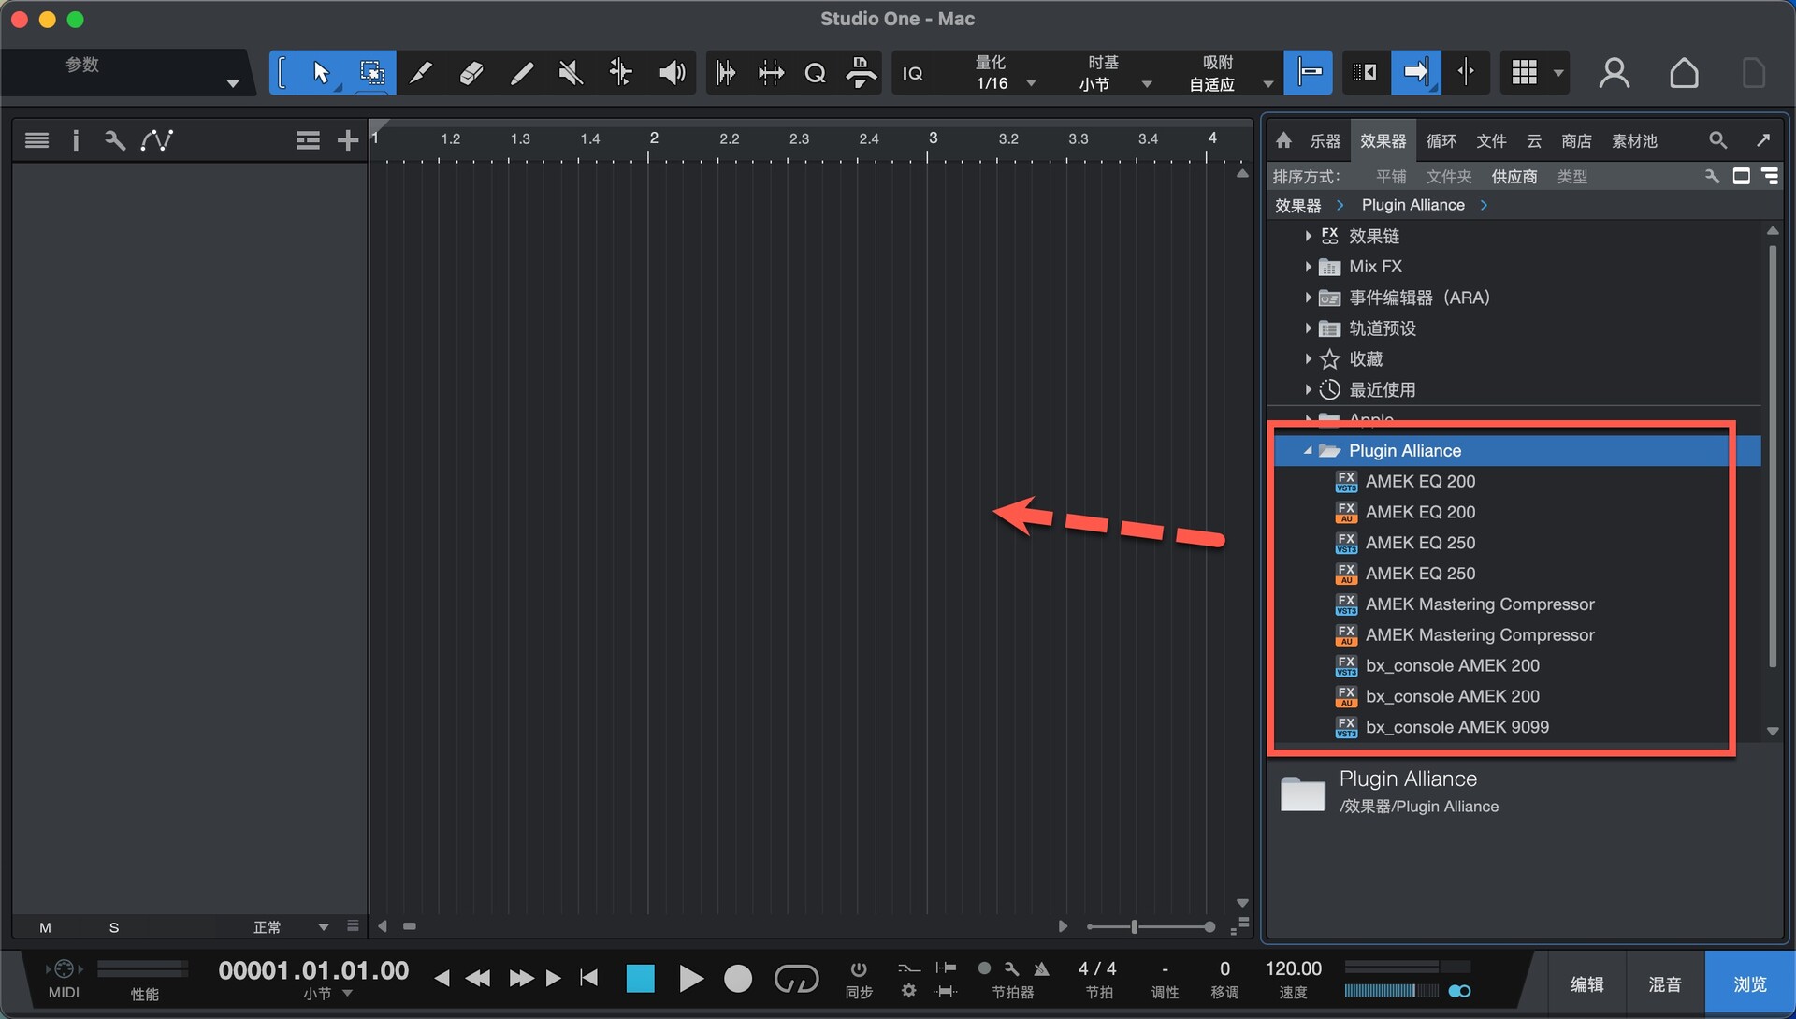Click 效果器 breadcrumb link

[1297, 206]
